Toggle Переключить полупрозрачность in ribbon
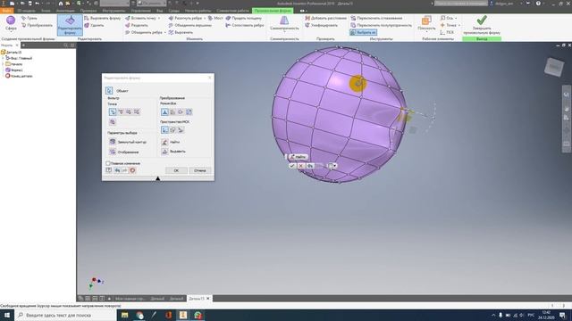The width and height of the screenshot is (572, 321). (x=381, y=25)
